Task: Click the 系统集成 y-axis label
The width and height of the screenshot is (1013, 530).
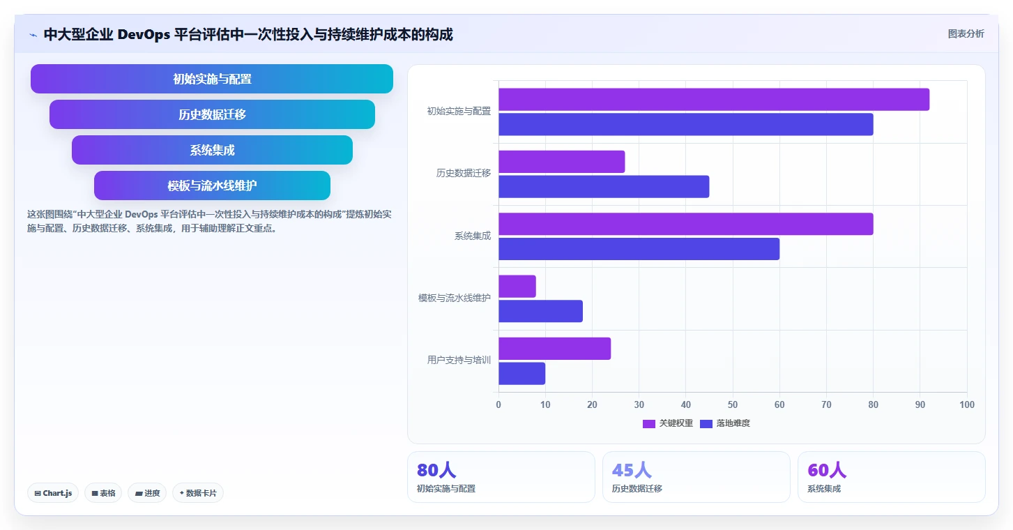Action: [473, 236]
